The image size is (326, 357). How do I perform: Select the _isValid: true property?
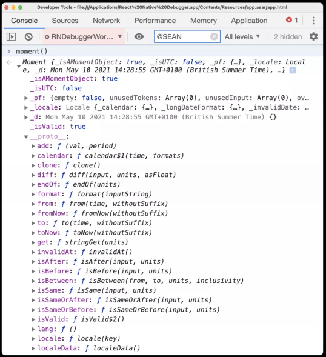point(58,127)
